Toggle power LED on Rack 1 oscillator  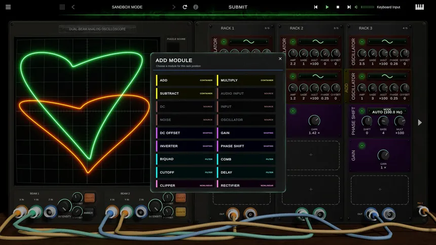click(224, 42)
